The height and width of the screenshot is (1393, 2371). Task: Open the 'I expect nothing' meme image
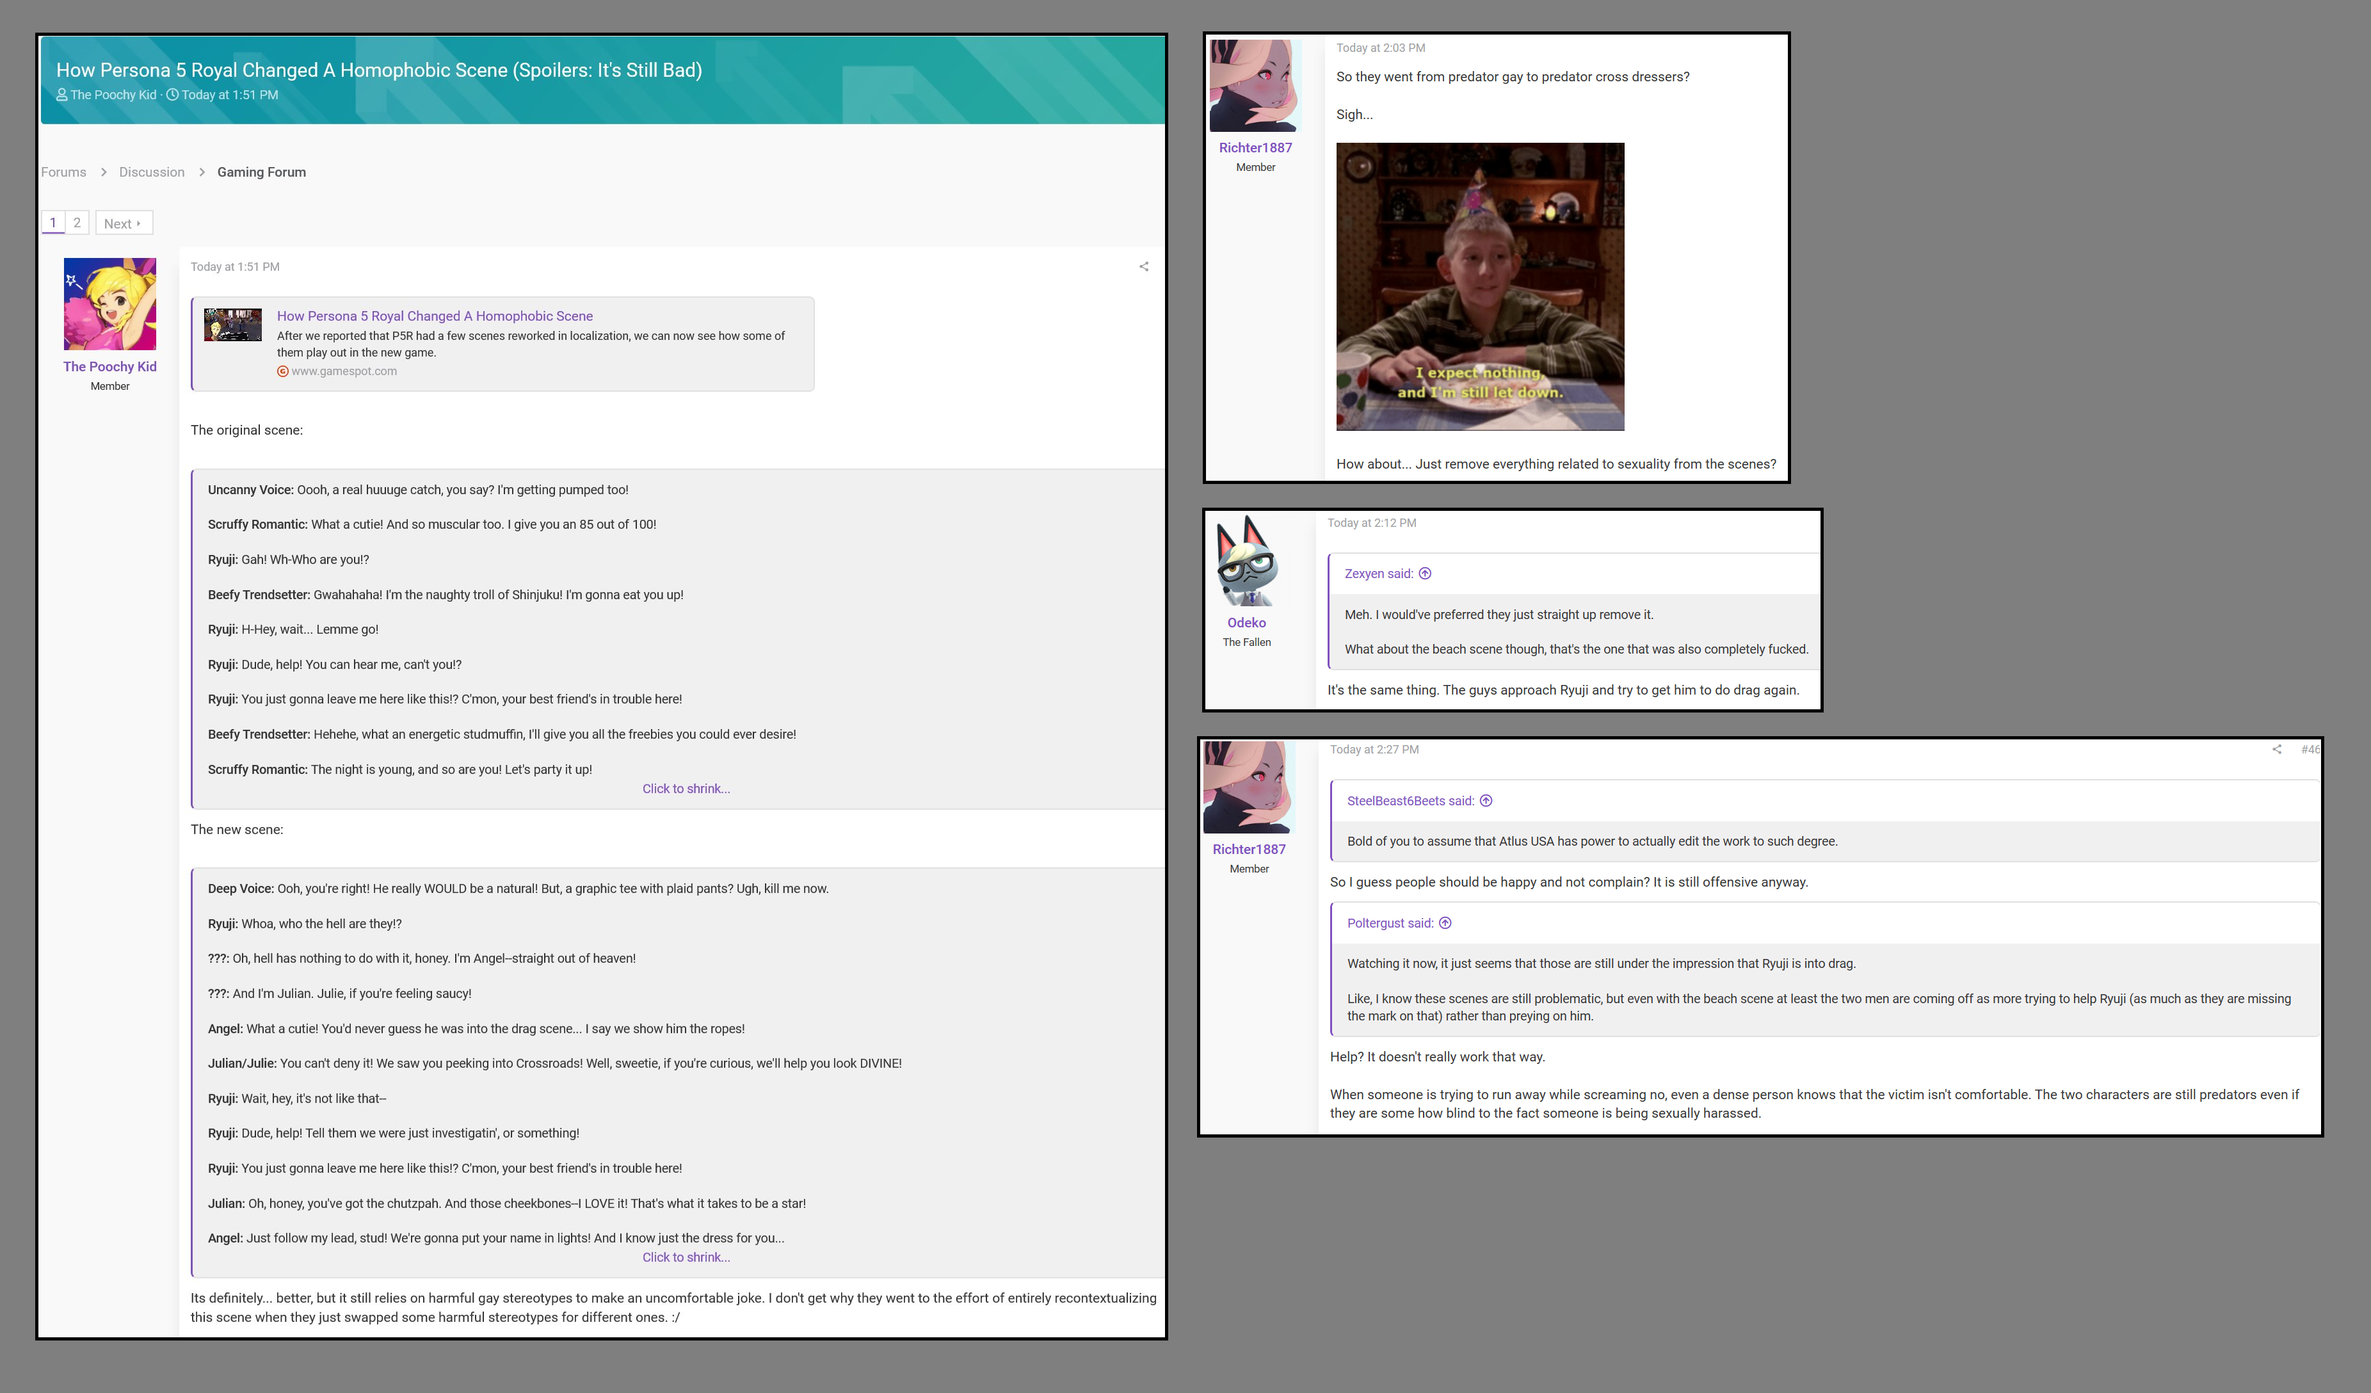coord(1480,287)
